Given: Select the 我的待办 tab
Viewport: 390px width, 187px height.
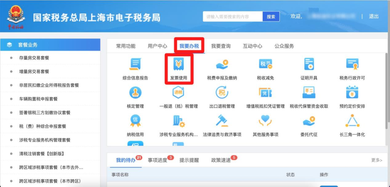Looking at the screenshot, I should (126, 160).
